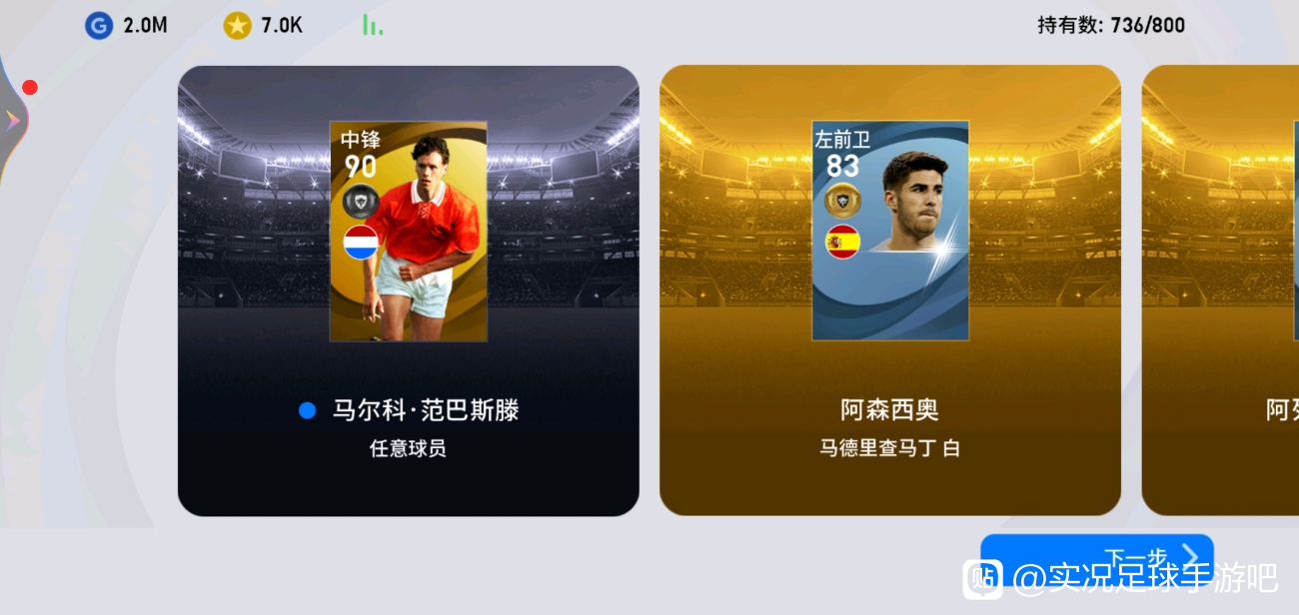Select the Van Basten player card image

[409, 232]
